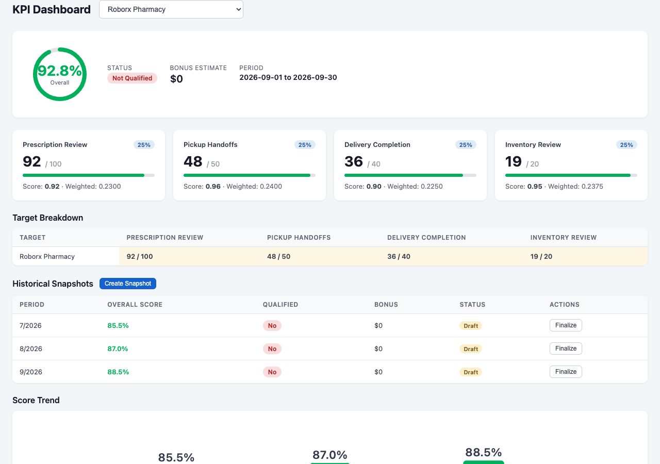Click the No qualified badge for 7/2026
Screen dimensions: 660x464
point(272,326)
